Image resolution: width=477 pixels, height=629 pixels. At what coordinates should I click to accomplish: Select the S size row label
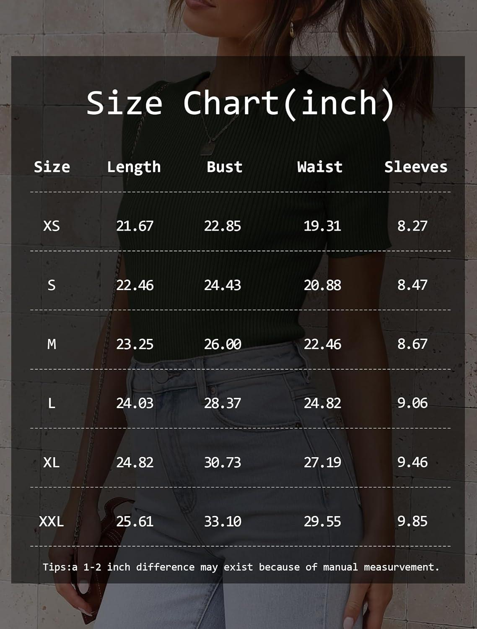click(x=52, y=285)
